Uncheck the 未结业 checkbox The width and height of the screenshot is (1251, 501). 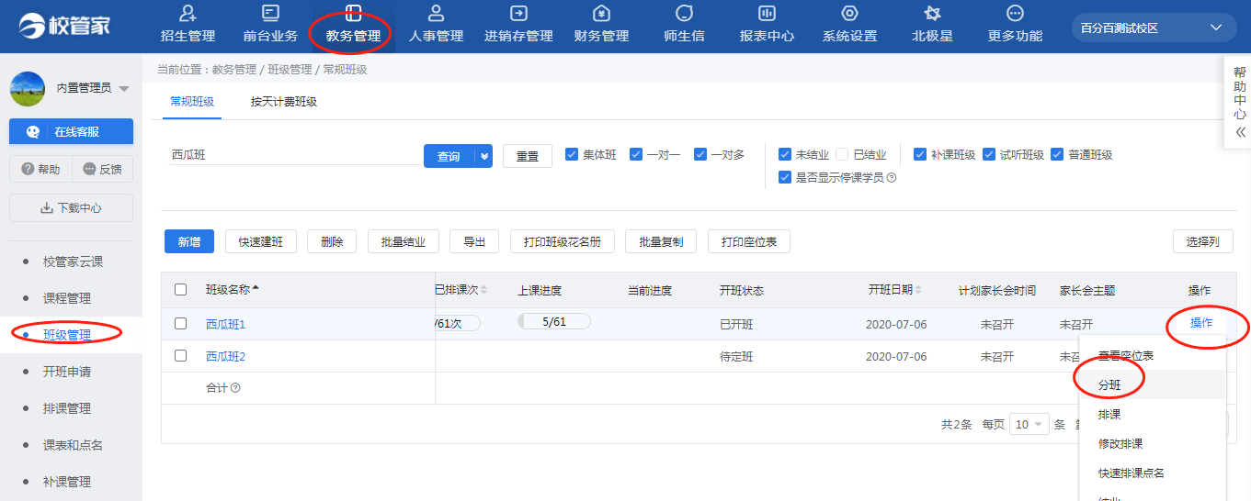pyautogui.click(x=785, y=154)
